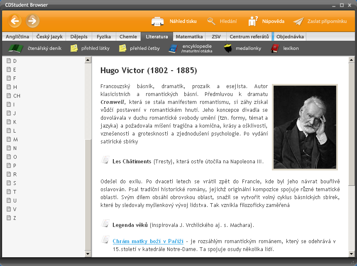The height and width of the screenshot is (266, 357).
Task: Expand the O tree node
Action: click(x=9, y=157)
